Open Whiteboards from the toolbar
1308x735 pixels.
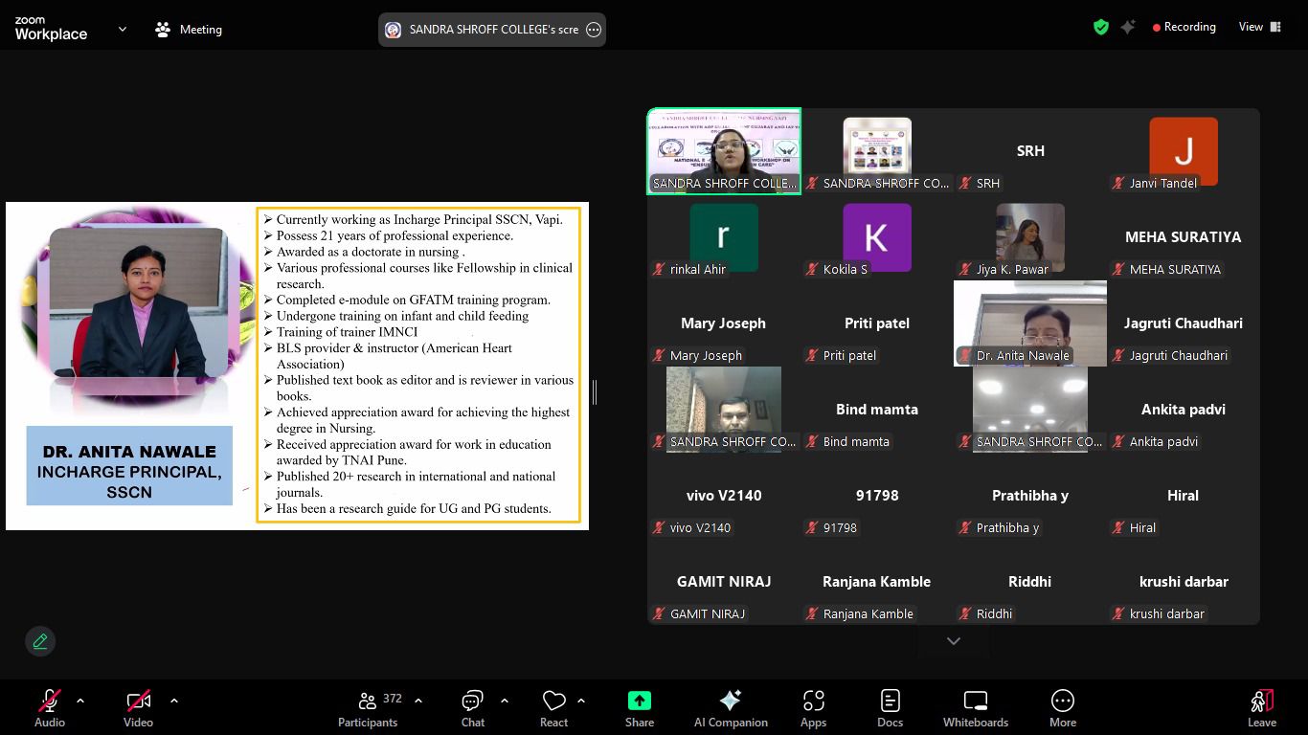coord(975,708)
